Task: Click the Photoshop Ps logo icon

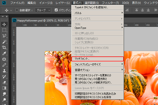Action: pos(4,3)
